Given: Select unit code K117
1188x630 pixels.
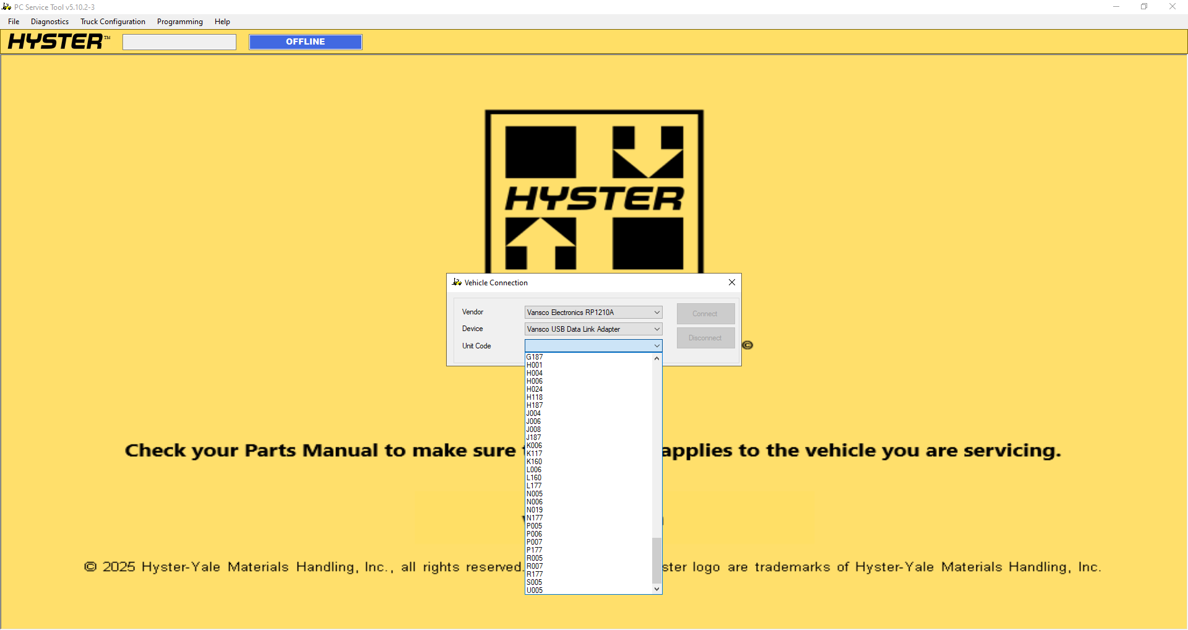Looking at the screenshot, I should pyautogui.click(x=588, y=454).
